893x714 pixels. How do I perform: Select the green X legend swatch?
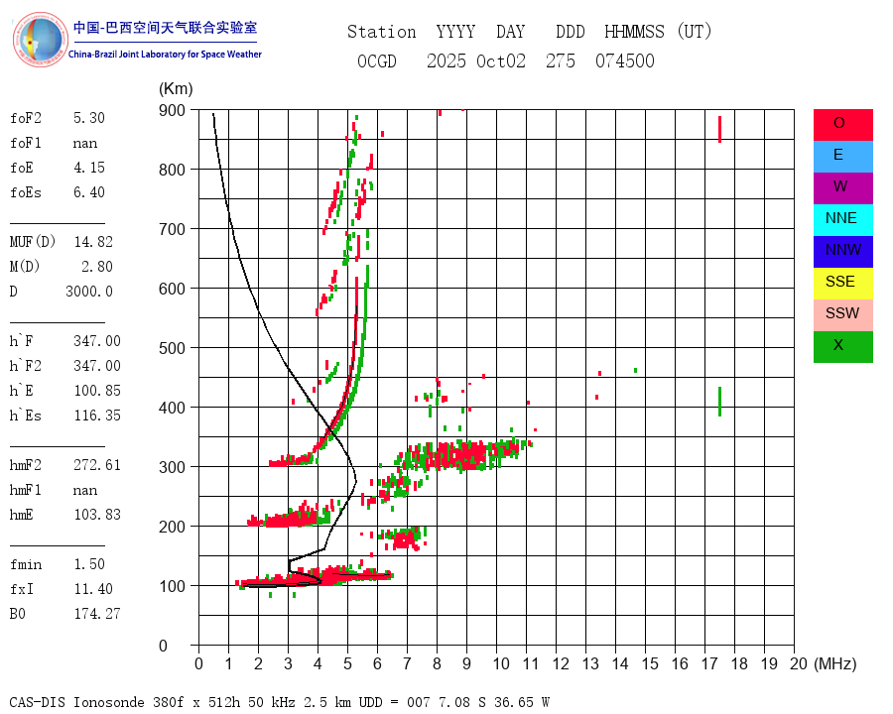(x=842, y=347)
